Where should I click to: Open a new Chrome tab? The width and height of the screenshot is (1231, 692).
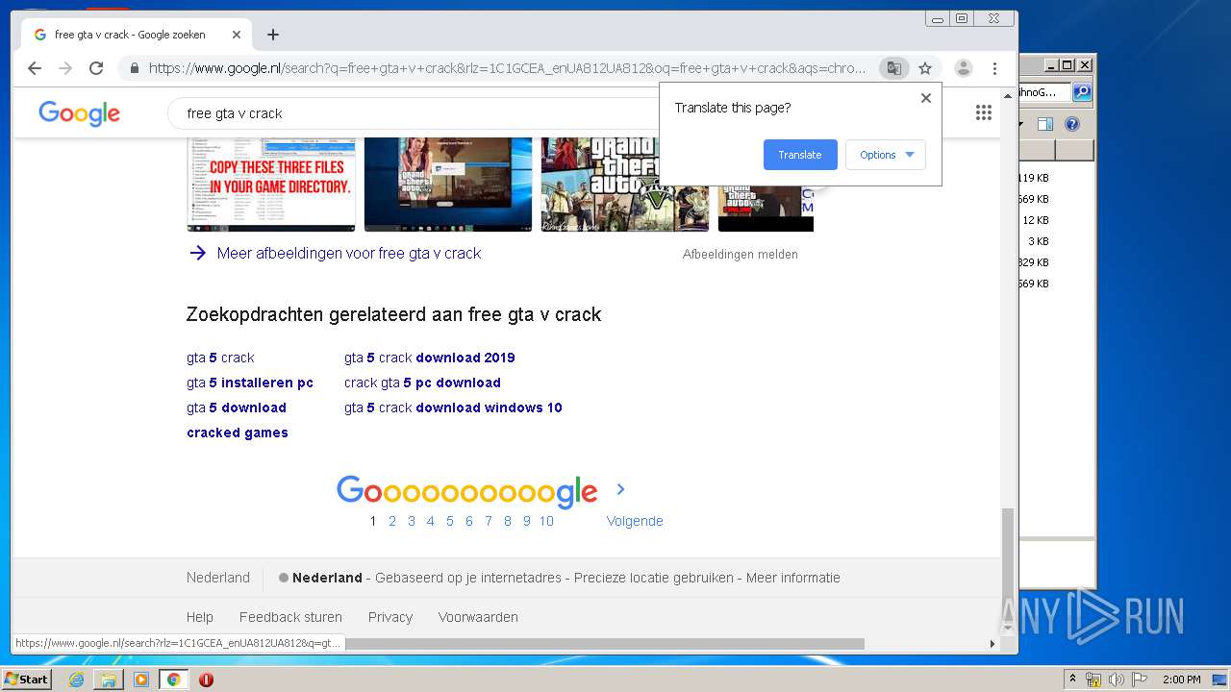[273, 35]
